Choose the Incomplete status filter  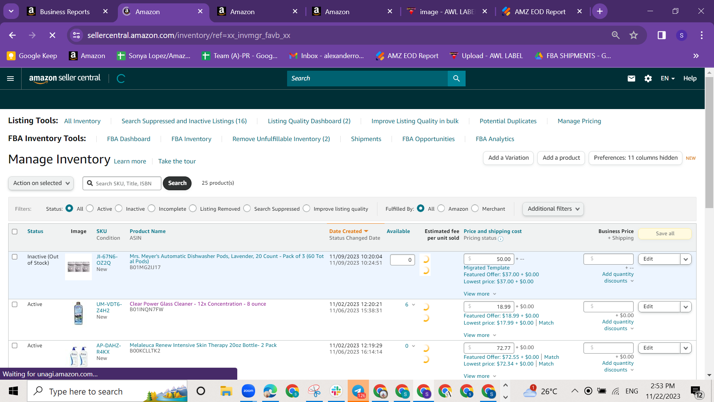point(151,208)
